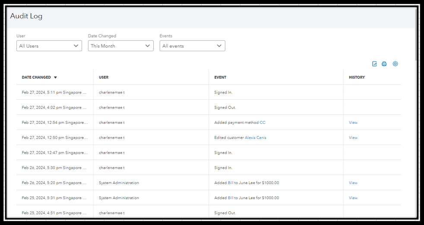This screenshot has height=225, width=424.
Task: Select date cell Feb 27, 2024, 12:47 pm
Action: 55,153
